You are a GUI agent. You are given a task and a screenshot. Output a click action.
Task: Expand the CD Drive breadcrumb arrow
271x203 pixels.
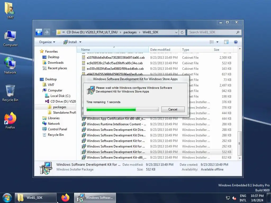click(x=120, y=32)
